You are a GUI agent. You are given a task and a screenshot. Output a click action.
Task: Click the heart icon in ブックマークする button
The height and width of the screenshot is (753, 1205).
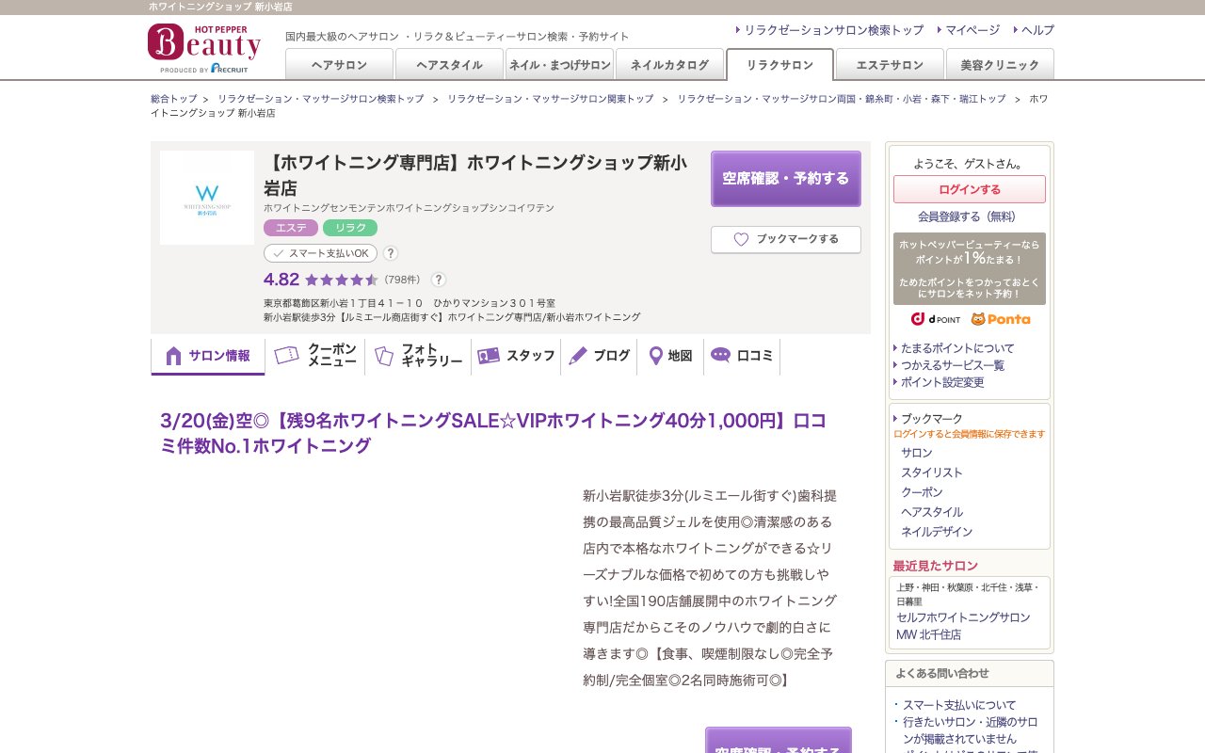click(x=741, y=239)
